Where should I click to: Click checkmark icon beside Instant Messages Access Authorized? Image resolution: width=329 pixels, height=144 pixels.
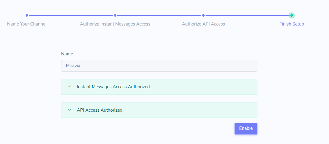point(70,87)
